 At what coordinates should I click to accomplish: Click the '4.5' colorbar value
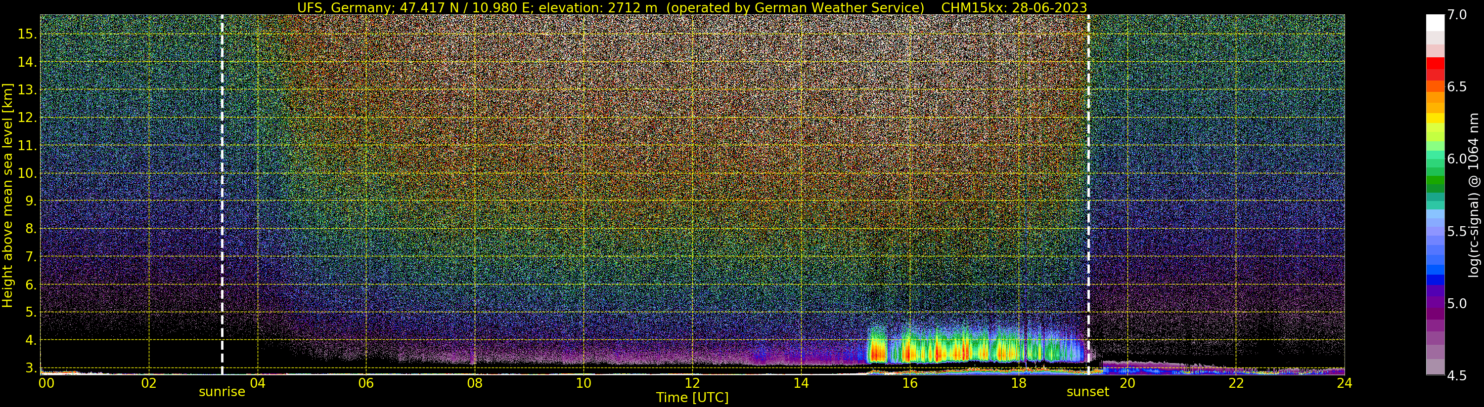coord(1457,375)
